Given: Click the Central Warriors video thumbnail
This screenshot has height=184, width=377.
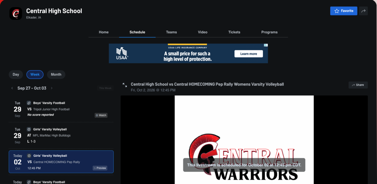Looking at the screenshot, I should 244,140.
